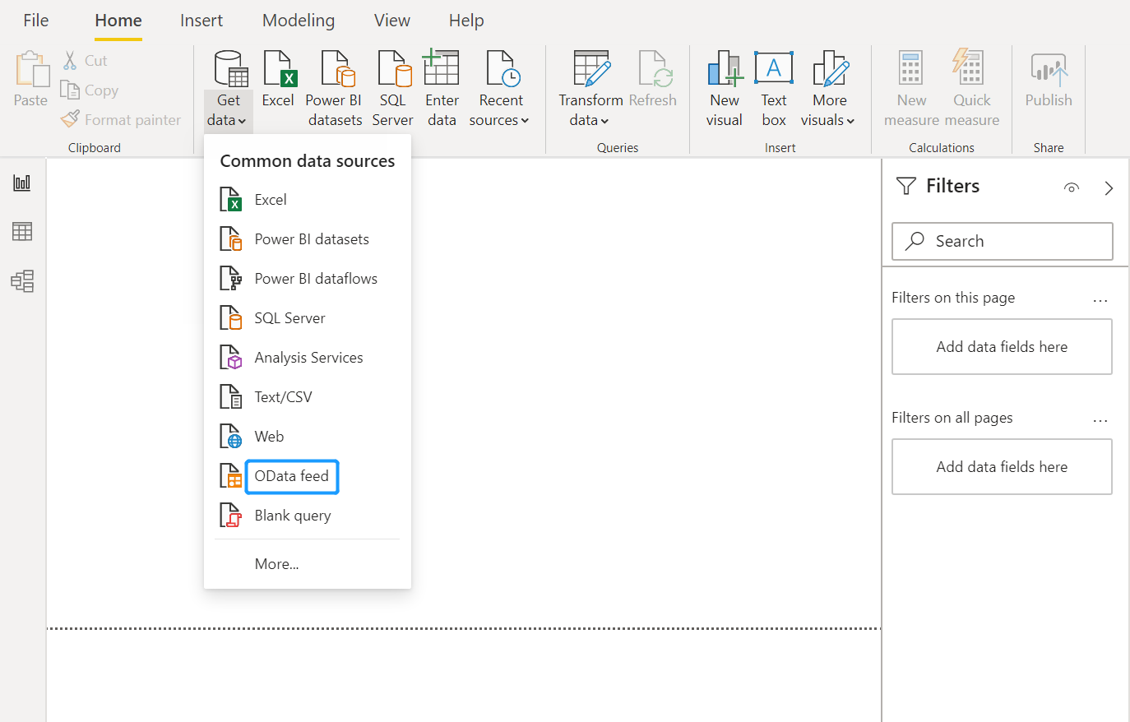Image resolution: width=1130 pixels, height=722 pixels.
Task: Click More... at bottom of list
Action: (x=277, y=564)
